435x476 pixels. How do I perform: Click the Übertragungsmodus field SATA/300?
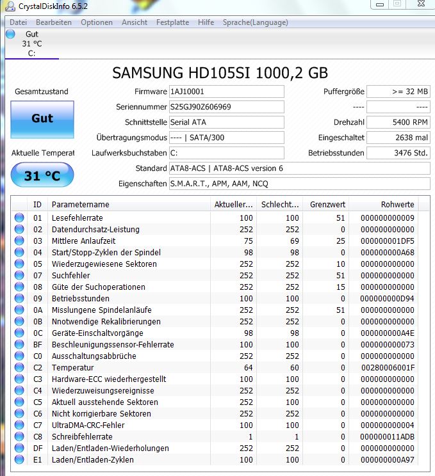[x=226, y=138]
